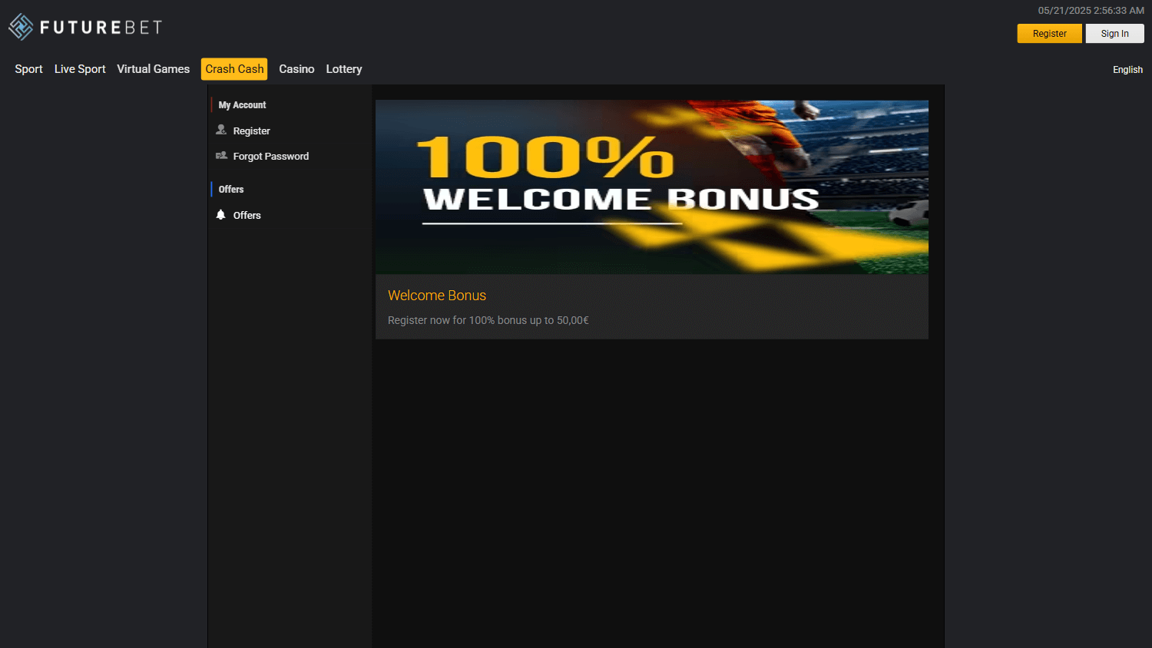Navigate to Virtual Games
Screen dimensions: 1152x648
(154, 69)
